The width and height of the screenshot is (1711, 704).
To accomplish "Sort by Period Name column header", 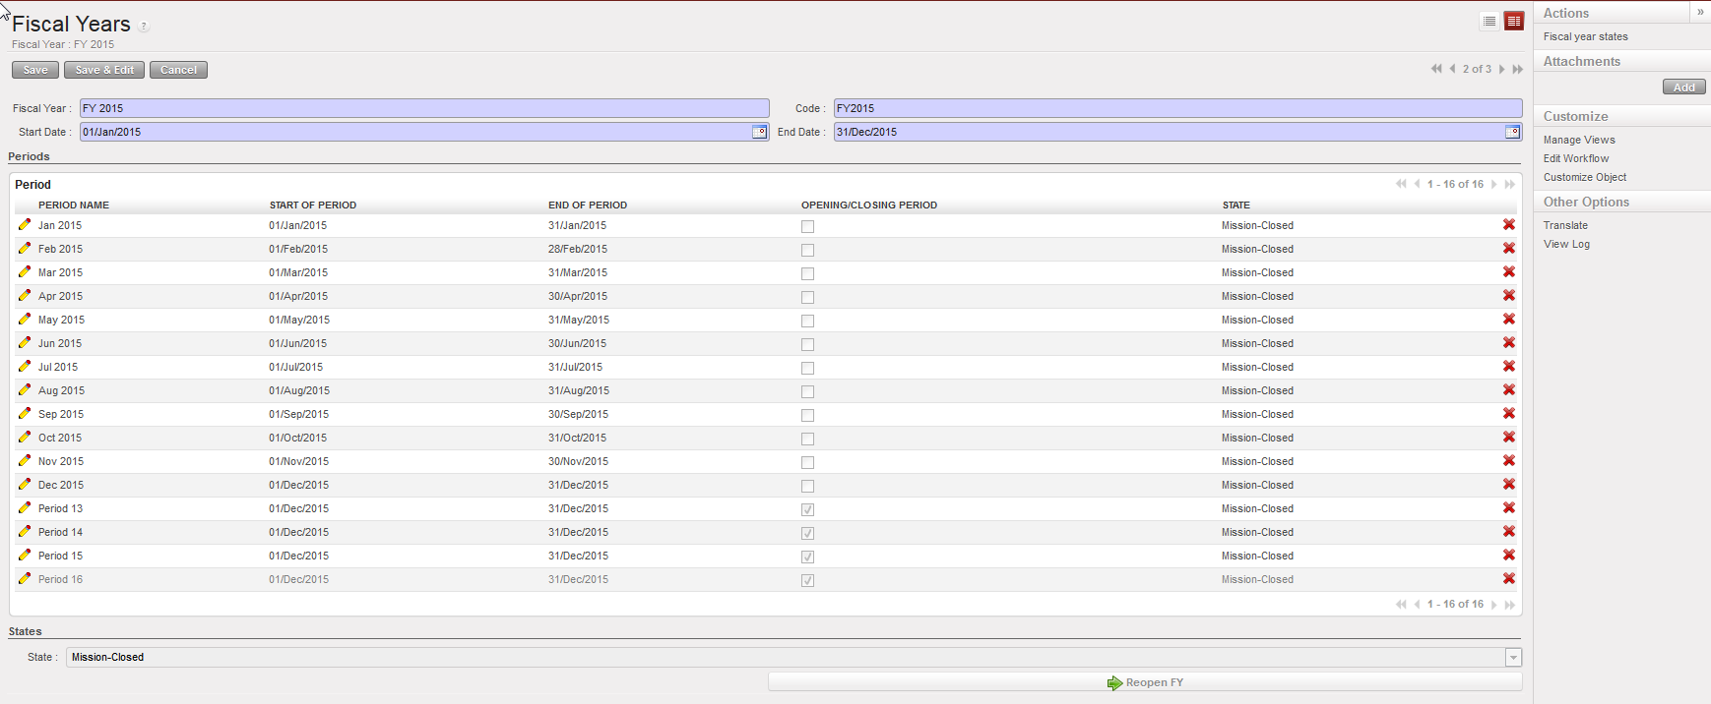I will 74,205.
